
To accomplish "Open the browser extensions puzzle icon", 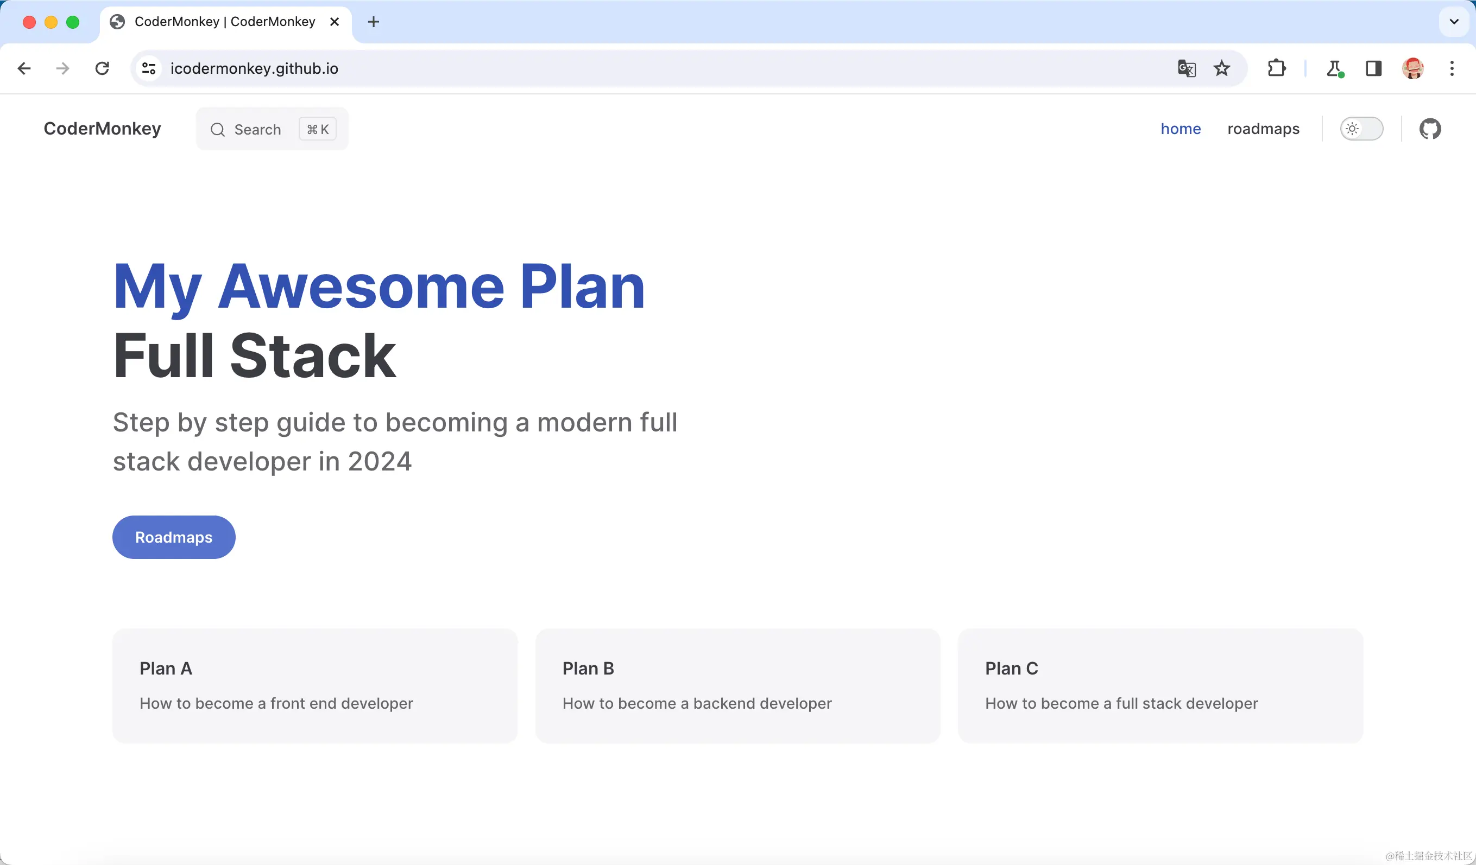I will 1276,68.
